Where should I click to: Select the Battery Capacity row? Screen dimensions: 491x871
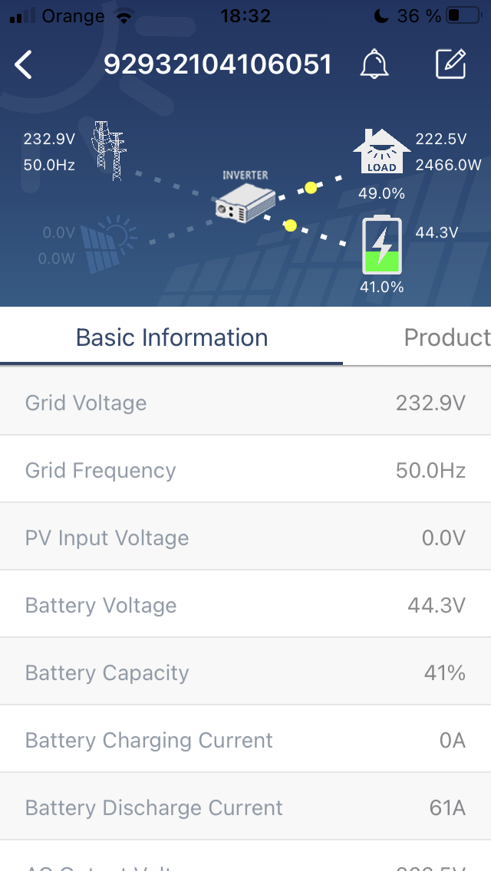[x=245, y=672]
